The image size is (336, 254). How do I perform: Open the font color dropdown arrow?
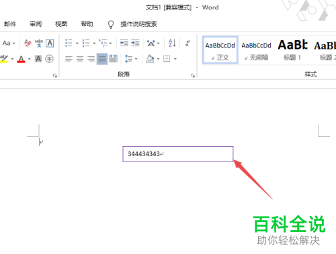point(30,59)
